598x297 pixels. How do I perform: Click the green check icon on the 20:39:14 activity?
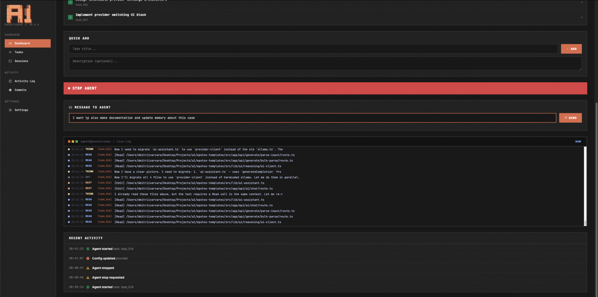coord(88,287)
